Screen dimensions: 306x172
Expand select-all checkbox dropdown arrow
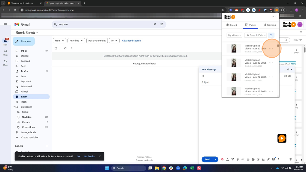[x=59, y=48]
